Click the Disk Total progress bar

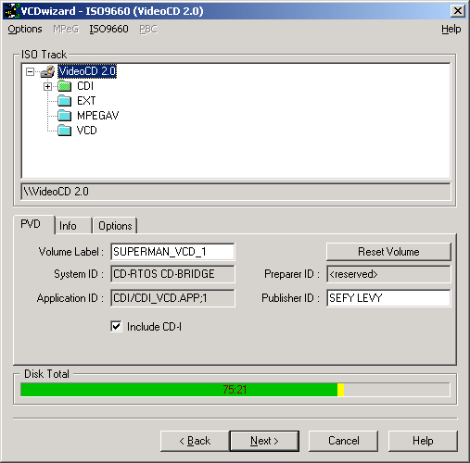click(235, 390)
